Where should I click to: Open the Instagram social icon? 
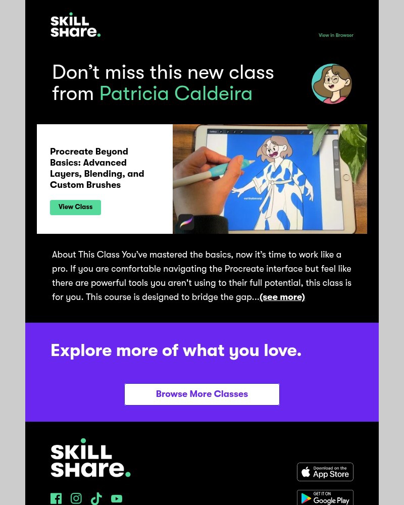[x=76, y=498]
